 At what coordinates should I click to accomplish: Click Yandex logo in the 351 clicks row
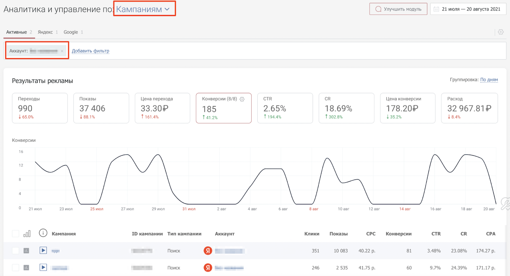click(x=208, y=251)
